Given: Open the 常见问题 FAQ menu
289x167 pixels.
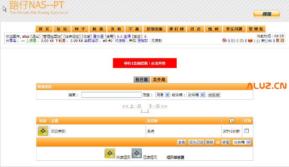Looking at the screenshot, I should (x=234, y=29).
